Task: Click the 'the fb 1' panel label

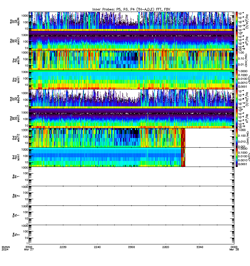Action: [16, 215]
